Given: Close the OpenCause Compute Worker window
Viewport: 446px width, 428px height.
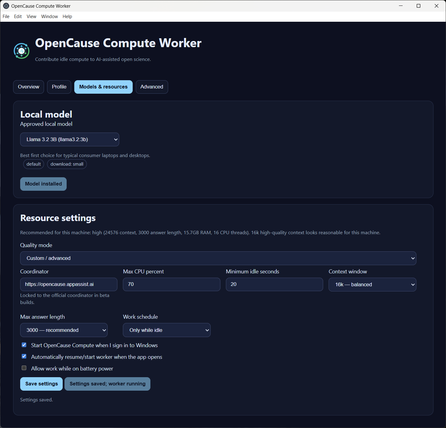Looking at the screenshot, I should pos(437,6).
